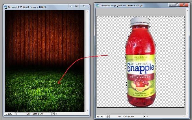Maximize the Untitled-1 document window
This screenshot has width=192, height=120.
tap(77, 6)
